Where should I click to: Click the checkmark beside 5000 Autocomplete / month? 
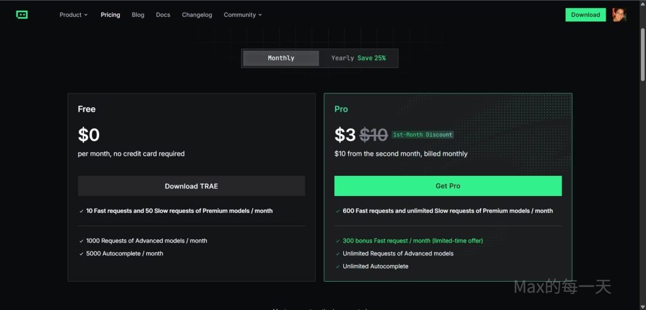point(81,254)
